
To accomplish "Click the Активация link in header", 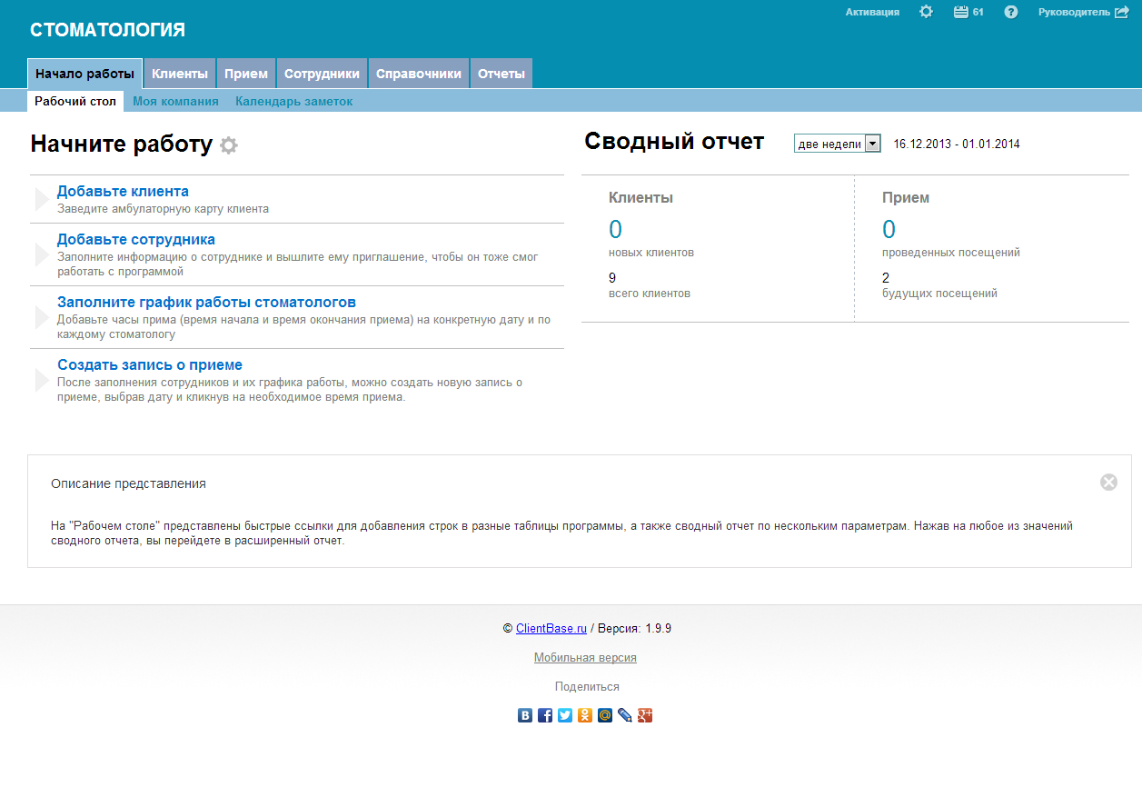I will tap(872, 12).
